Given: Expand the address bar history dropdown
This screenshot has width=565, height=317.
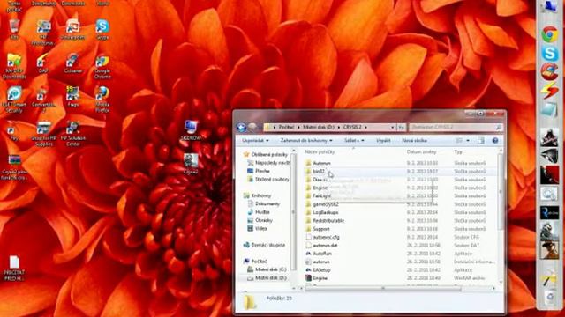Looking at the screenshot, I should point(392,127).
